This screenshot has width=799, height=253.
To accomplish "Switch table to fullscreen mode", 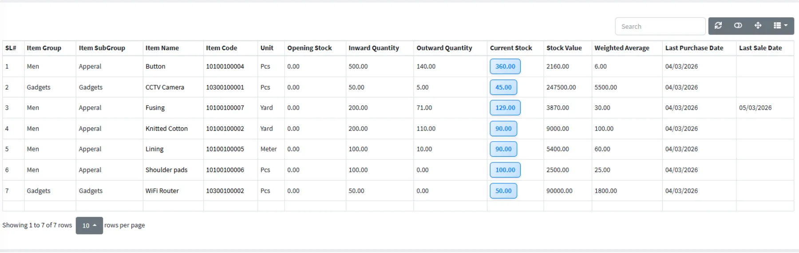I will coord(758,26).
